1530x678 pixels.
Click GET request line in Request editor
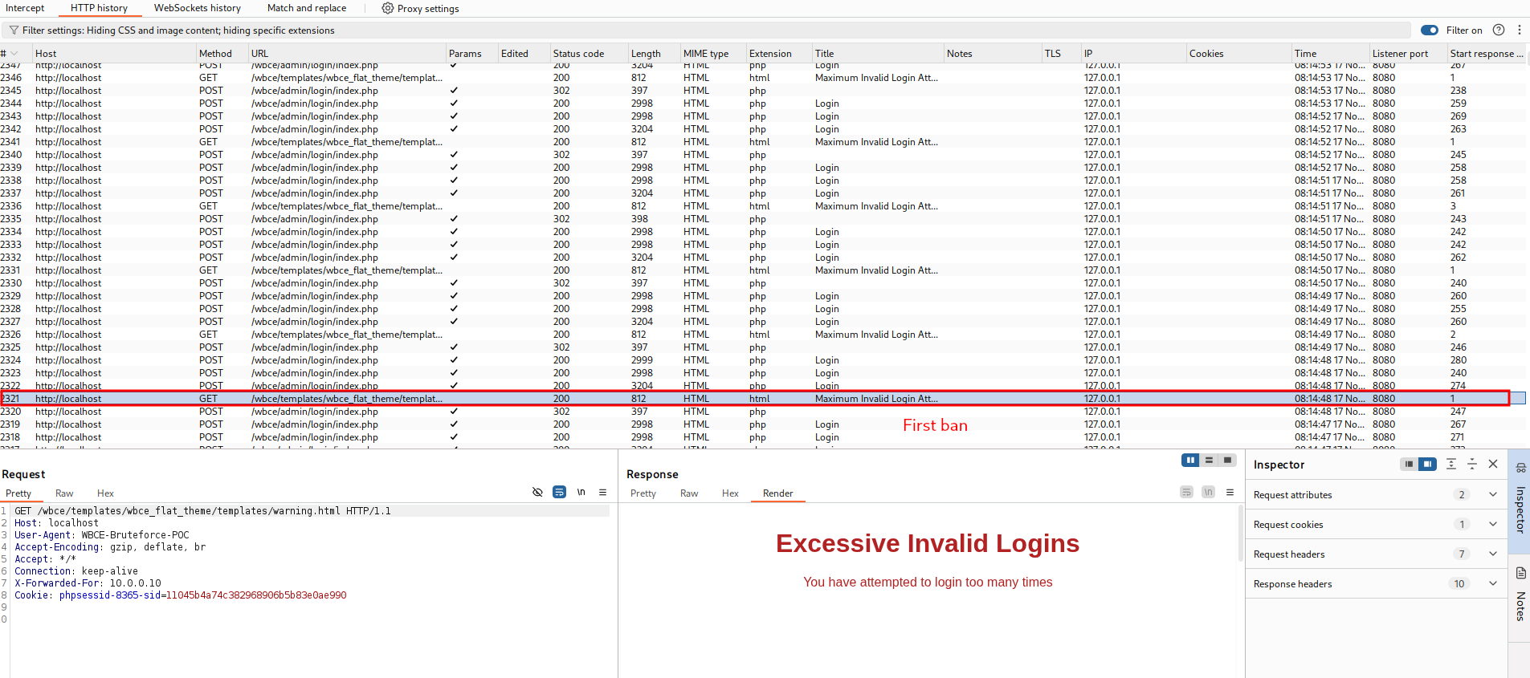point(202,511)
